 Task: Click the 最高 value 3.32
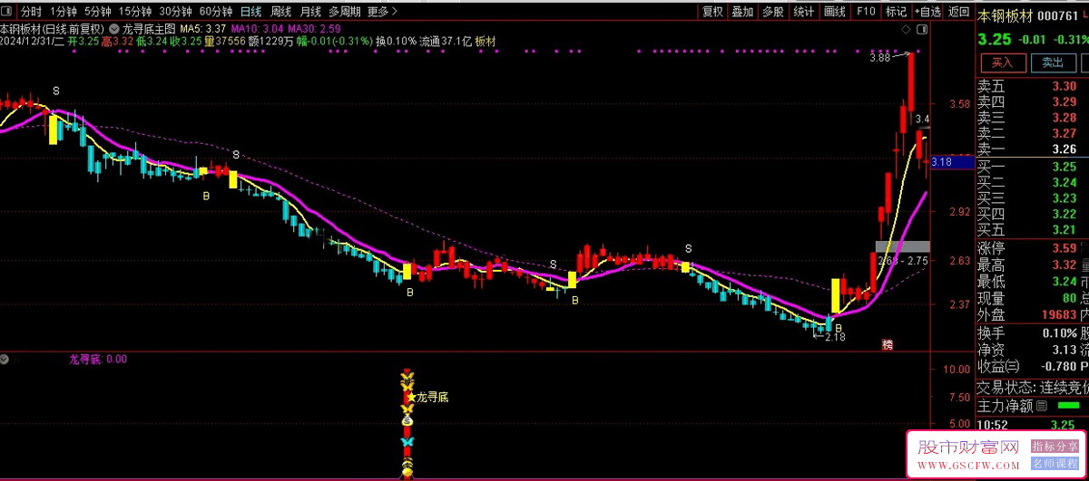pyautogui.click(x=1064, y=265)
